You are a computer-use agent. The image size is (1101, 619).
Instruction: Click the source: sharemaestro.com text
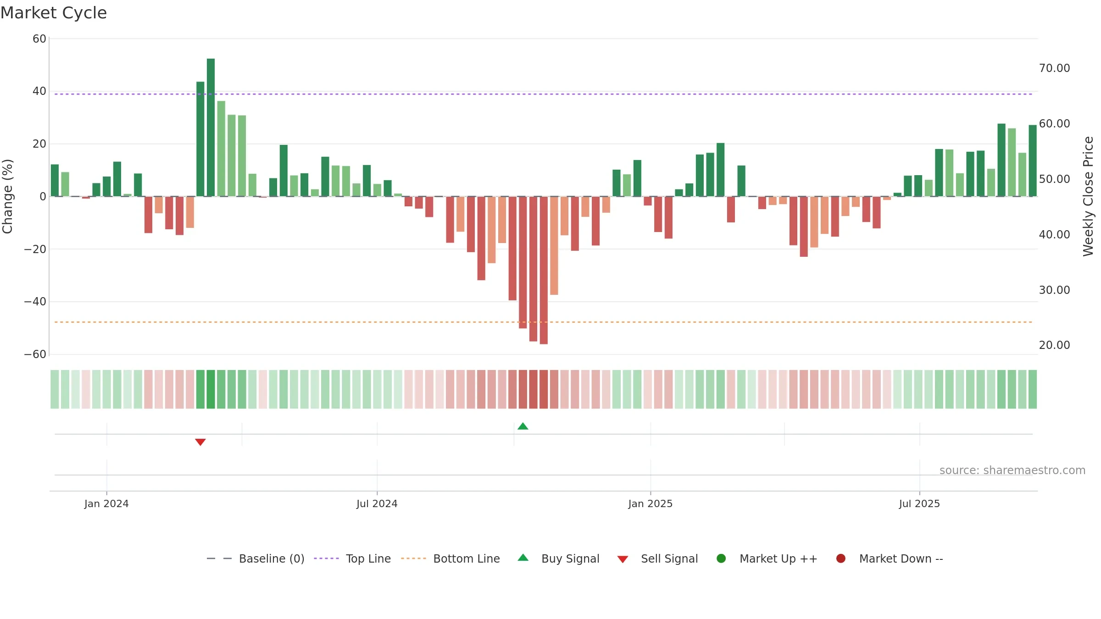point(1012,470)
